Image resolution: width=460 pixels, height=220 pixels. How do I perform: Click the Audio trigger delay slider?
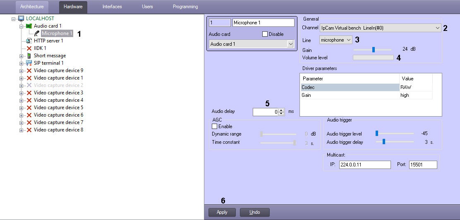coord(383,142)
